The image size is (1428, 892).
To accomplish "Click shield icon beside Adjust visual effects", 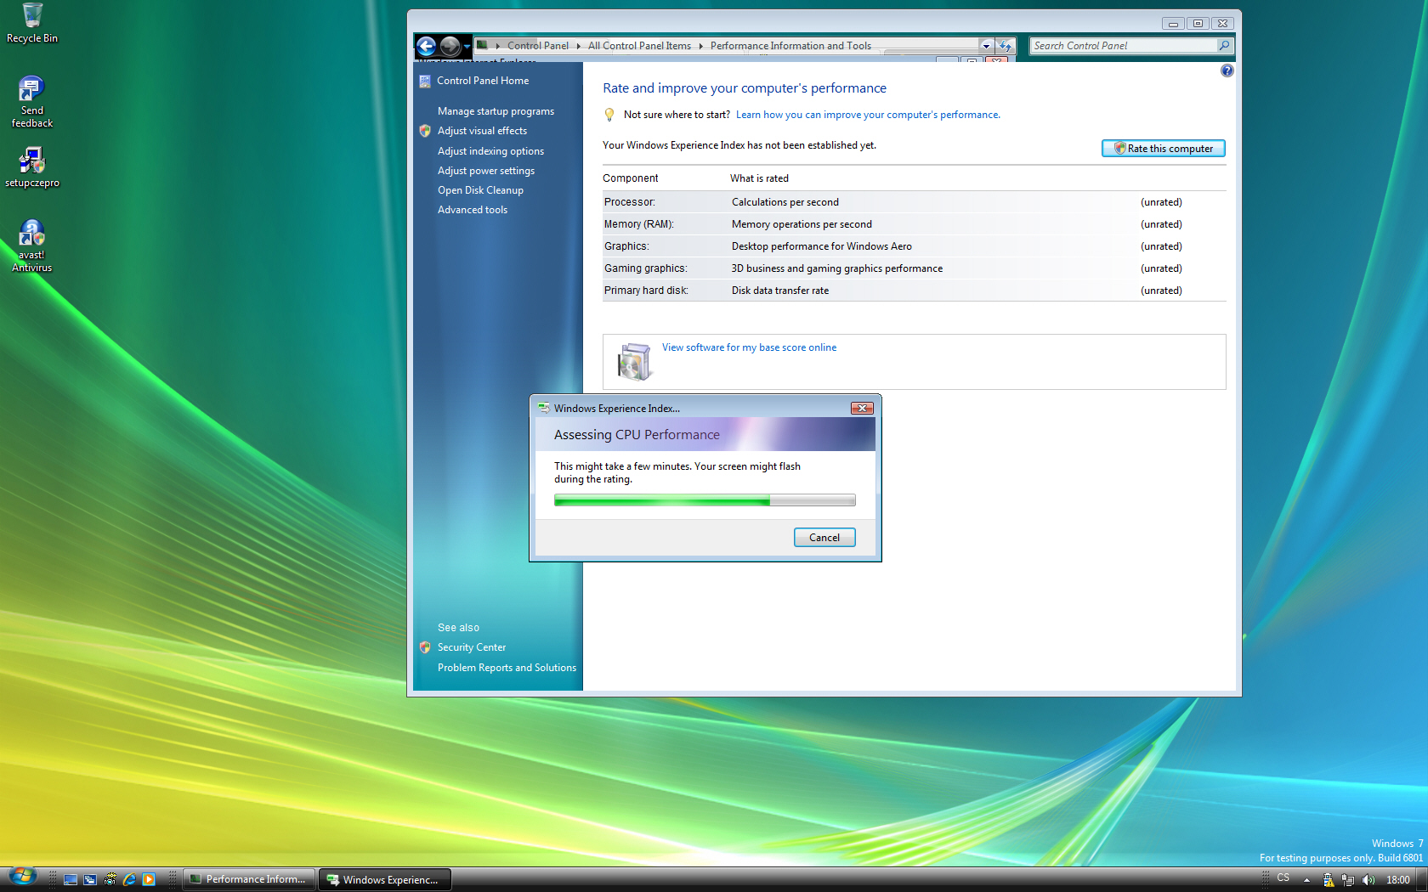I will 425,131.
